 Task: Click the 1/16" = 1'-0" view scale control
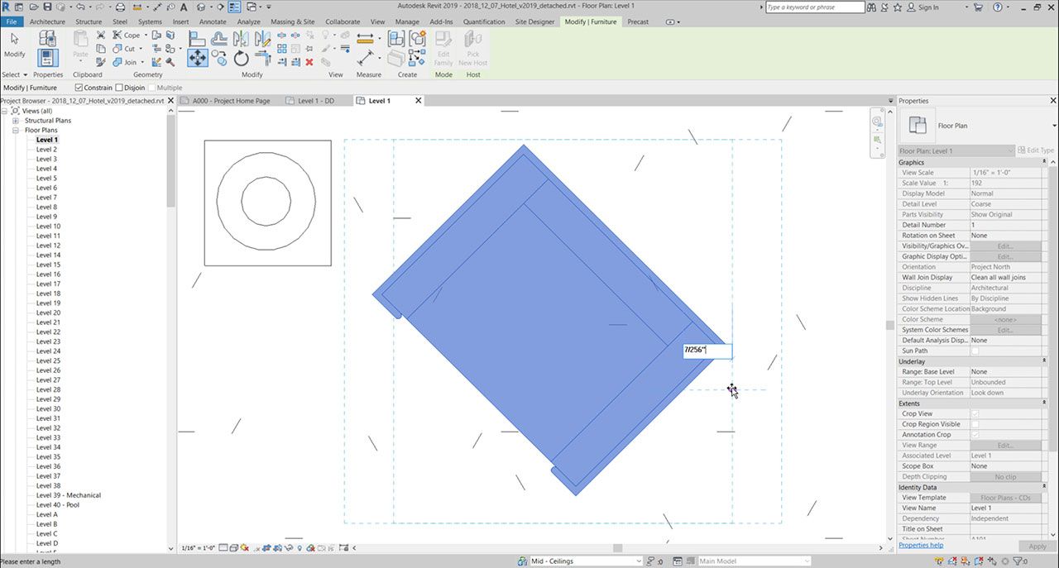(x=199, y=548)
